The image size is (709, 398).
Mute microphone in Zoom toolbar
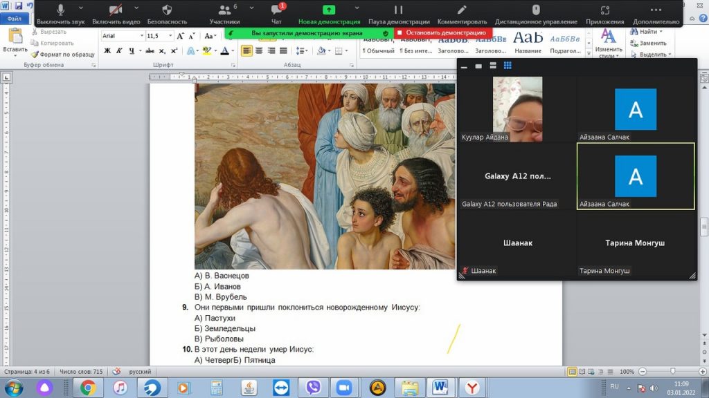tap(60, 13)
